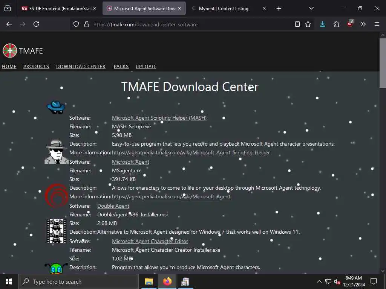
Task: Click the taskbar search box
Action: click(78, 281)
